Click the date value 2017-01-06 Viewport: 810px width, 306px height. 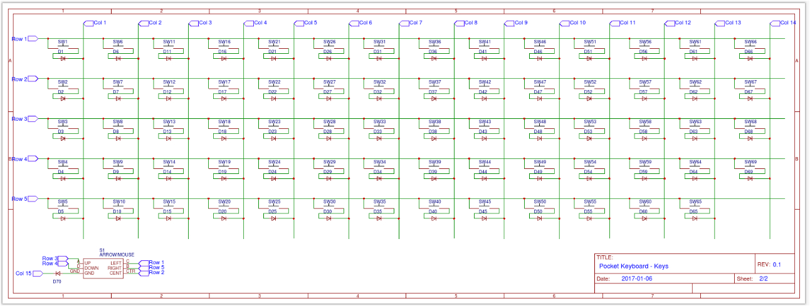pos(636,279)
